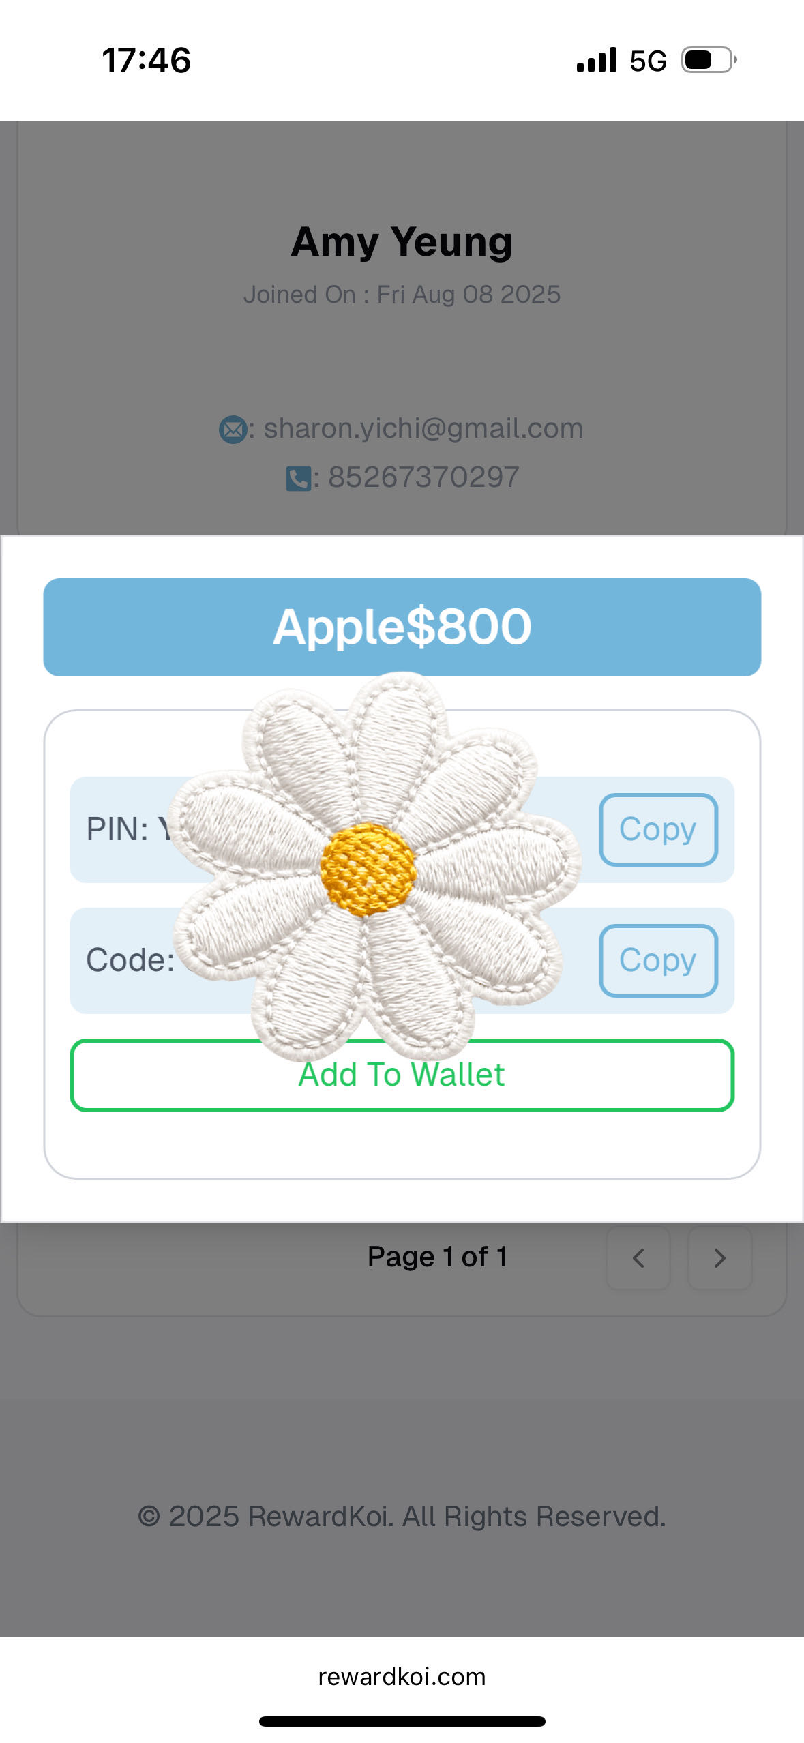Tap the phone handset icon
The width and height of the screenshot is (804, 1743).
pos(298,478)
